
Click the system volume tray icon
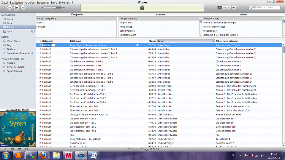pyautogui.click(x=262, y=156)
